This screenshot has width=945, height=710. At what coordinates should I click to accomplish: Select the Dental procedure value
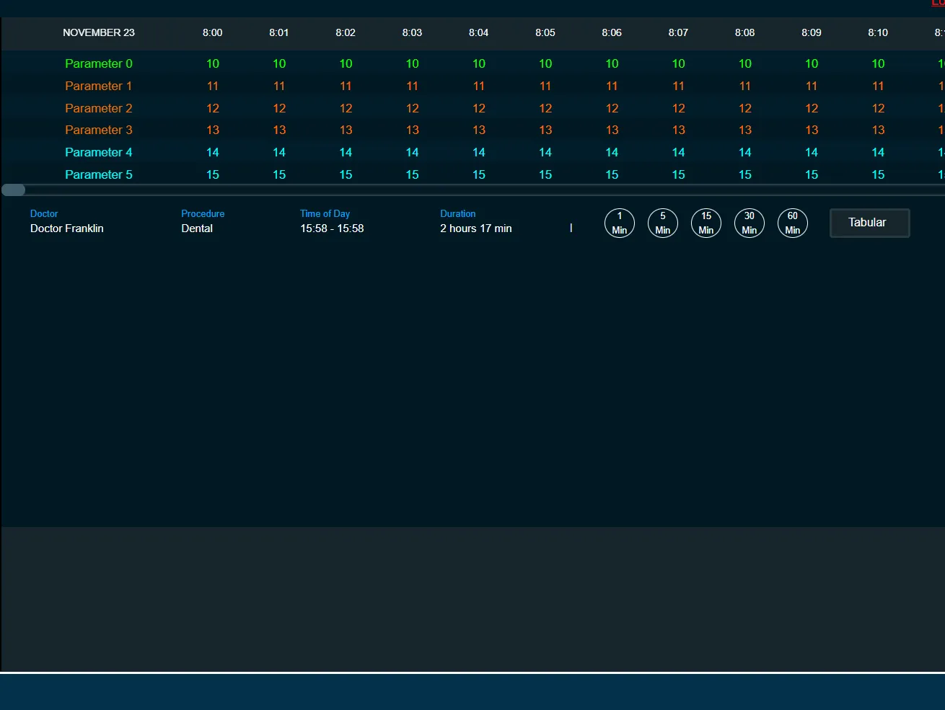[197, 228]
